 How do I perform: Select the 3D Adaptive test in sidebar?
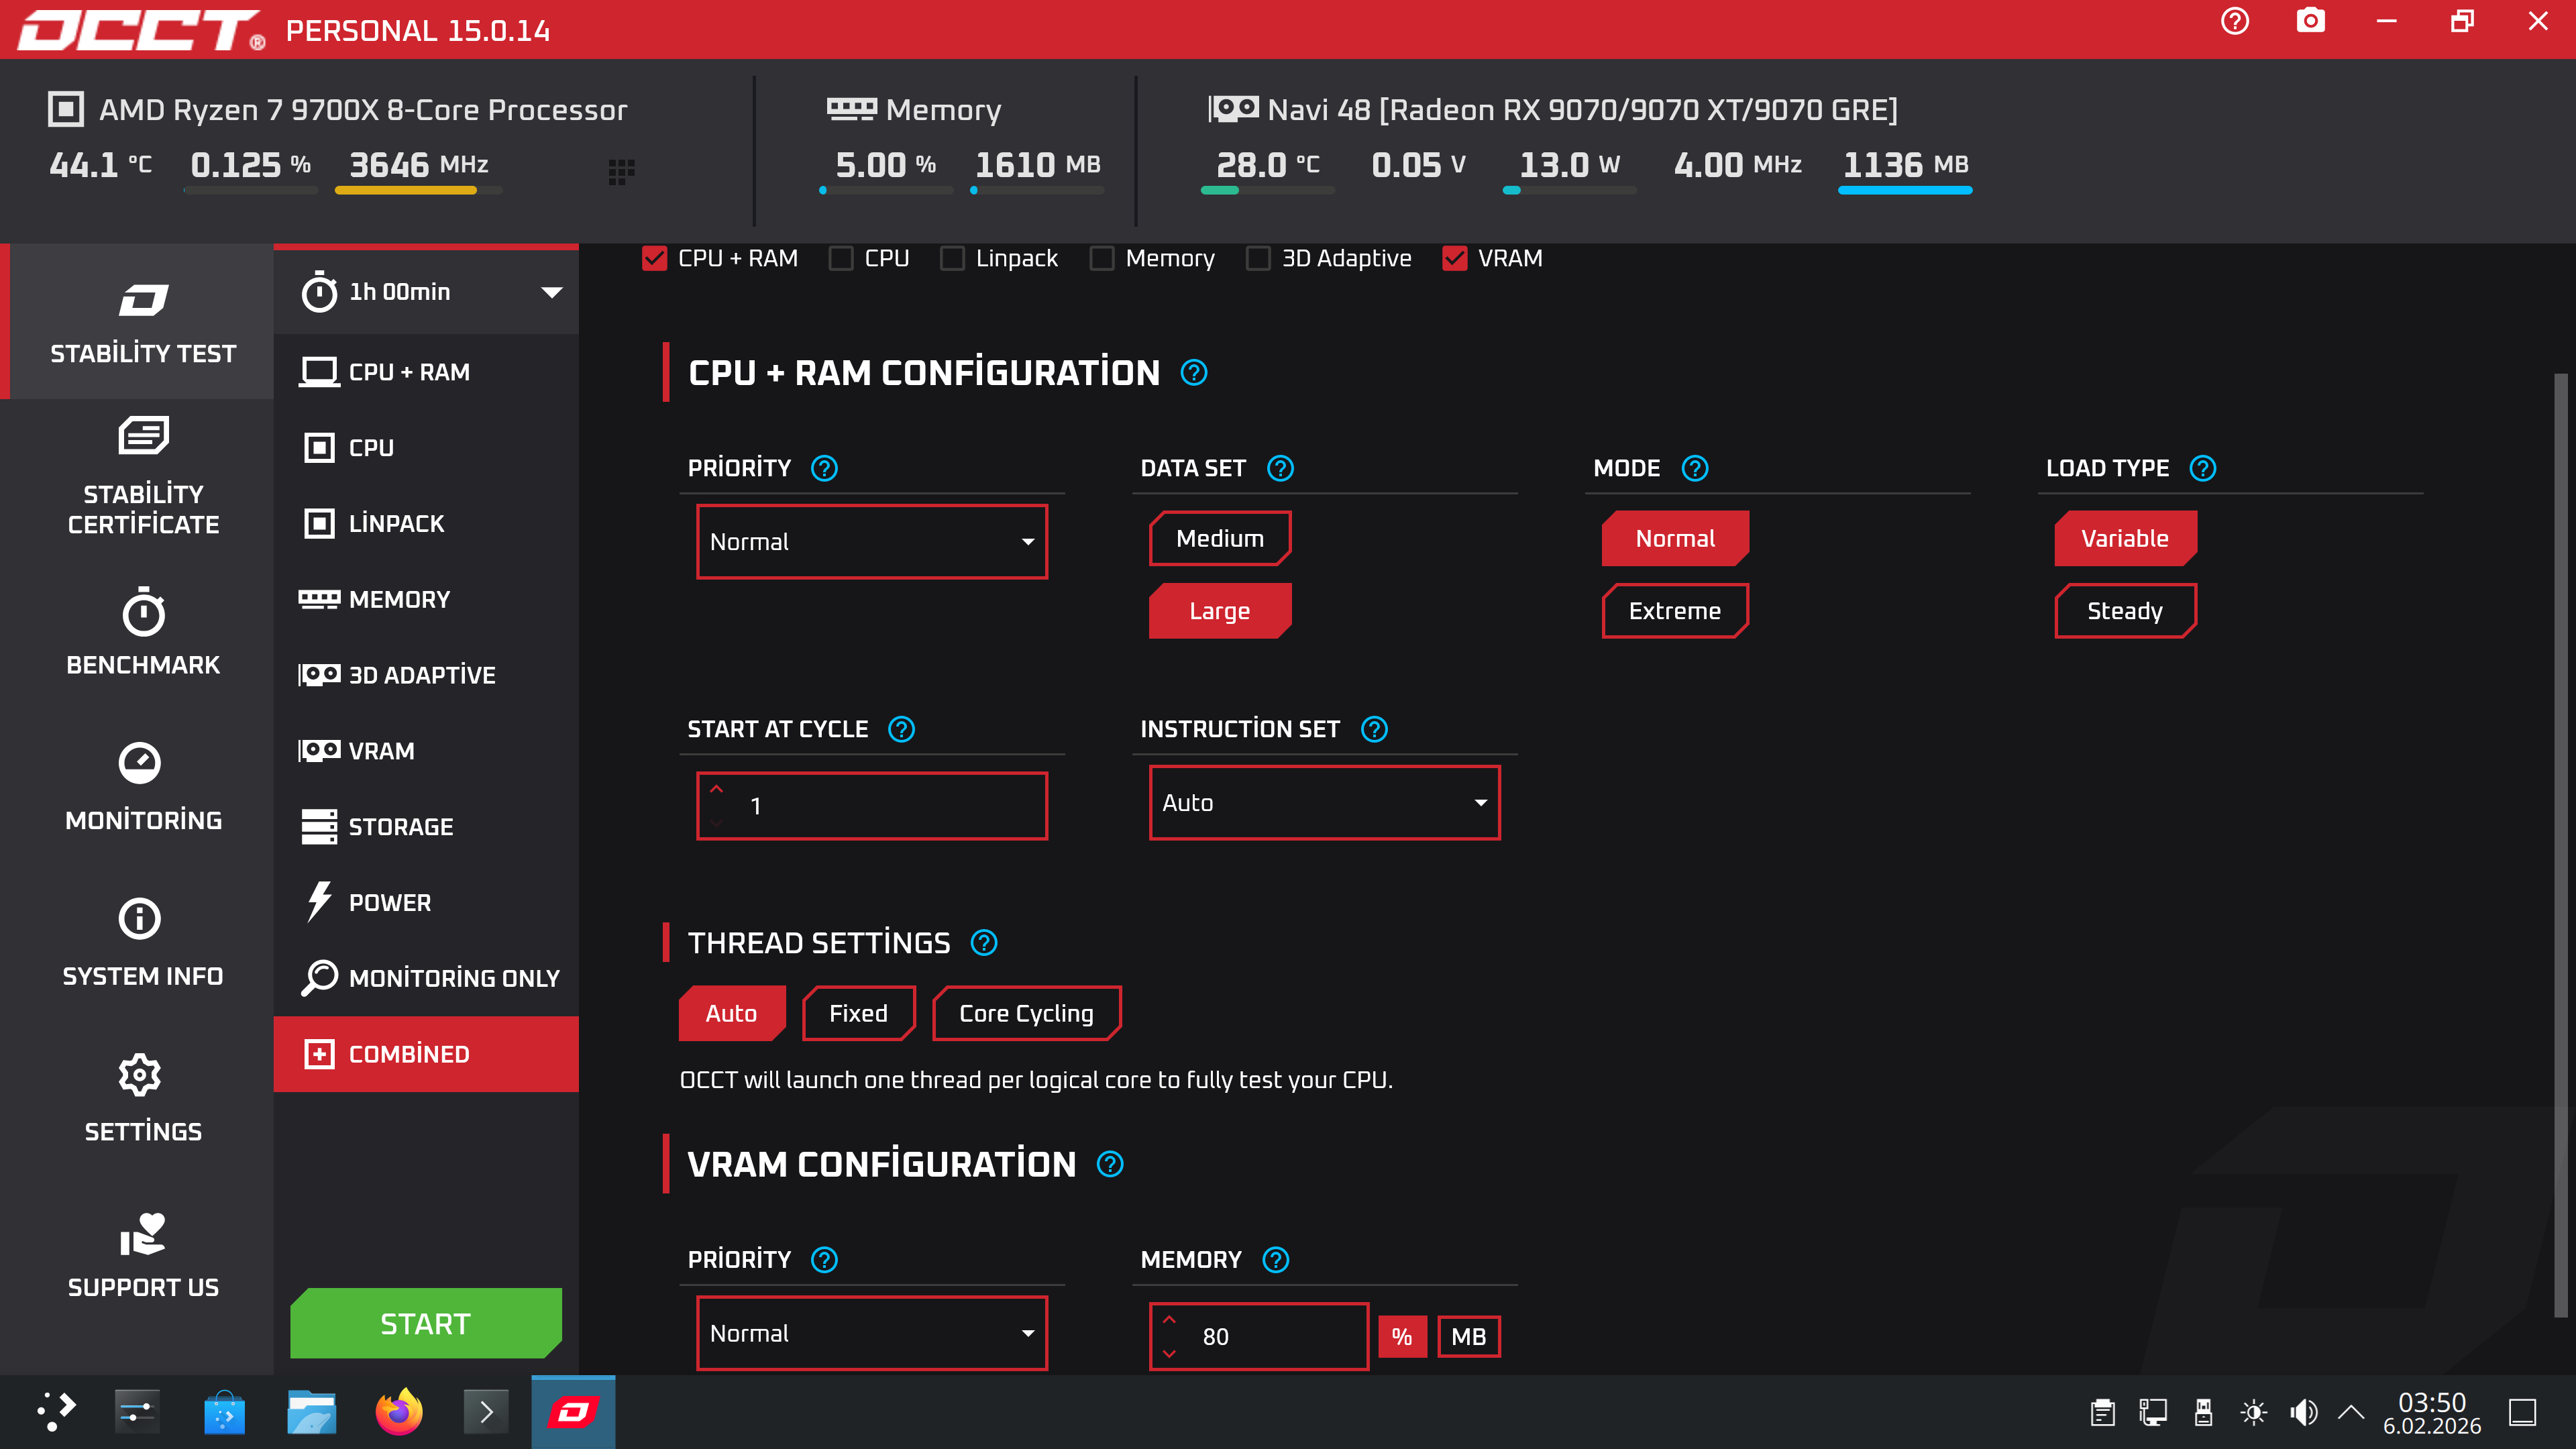pyautogui.click(x=426, y=675)
